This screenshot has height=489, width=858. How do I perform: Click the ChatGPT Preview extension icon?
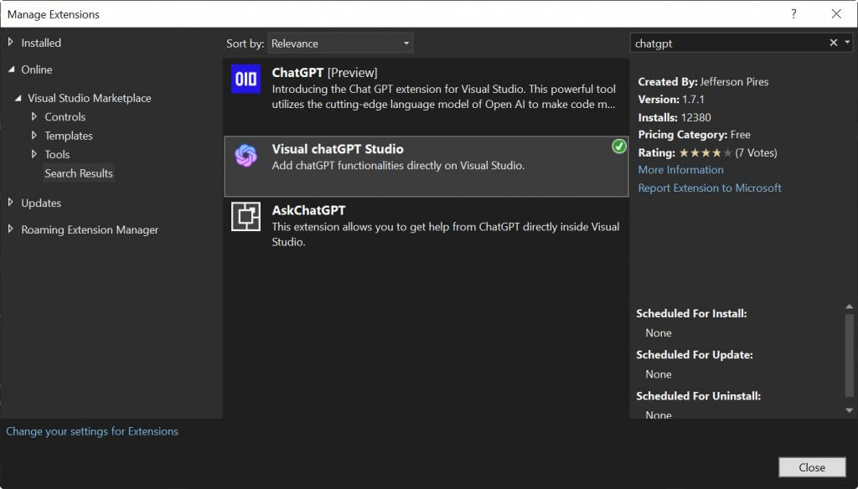(246, 79)
